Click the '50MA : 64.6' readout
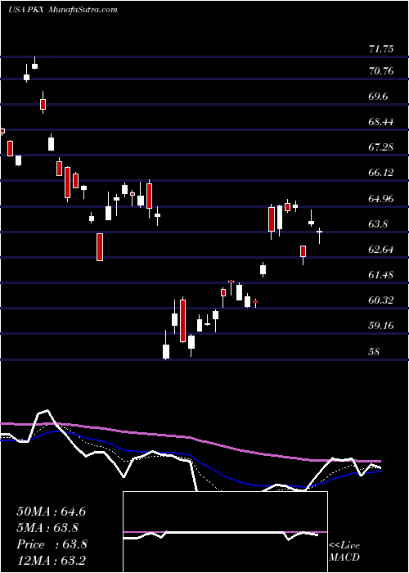Viewport: 409px width, 573px height. [51, 512]
